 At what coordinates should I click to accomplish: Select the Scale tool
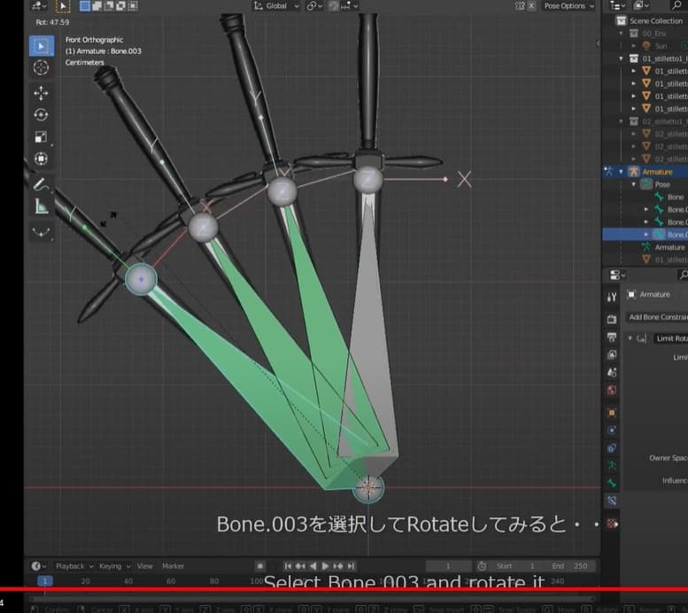[x=41, y=137]
